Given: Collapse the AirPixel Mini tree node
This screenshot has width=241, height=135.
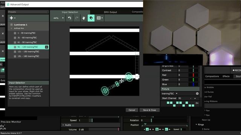Looking at the screenshot, I should pos(11,28).
